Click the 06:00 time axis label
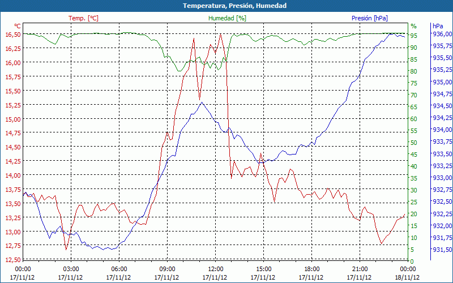The height and width of the screenshot is (283, 453). (x=119, y=269)
